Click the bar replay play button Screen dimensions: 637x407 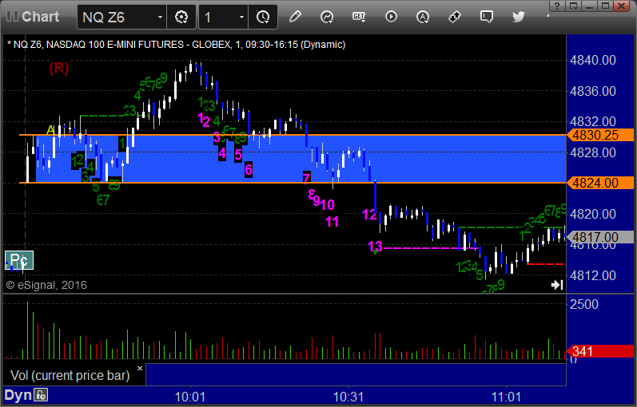(391, 17)
